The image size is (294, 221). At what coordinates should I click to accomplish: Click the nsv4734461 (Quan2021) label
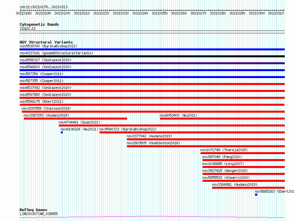(x=79, y=122)
